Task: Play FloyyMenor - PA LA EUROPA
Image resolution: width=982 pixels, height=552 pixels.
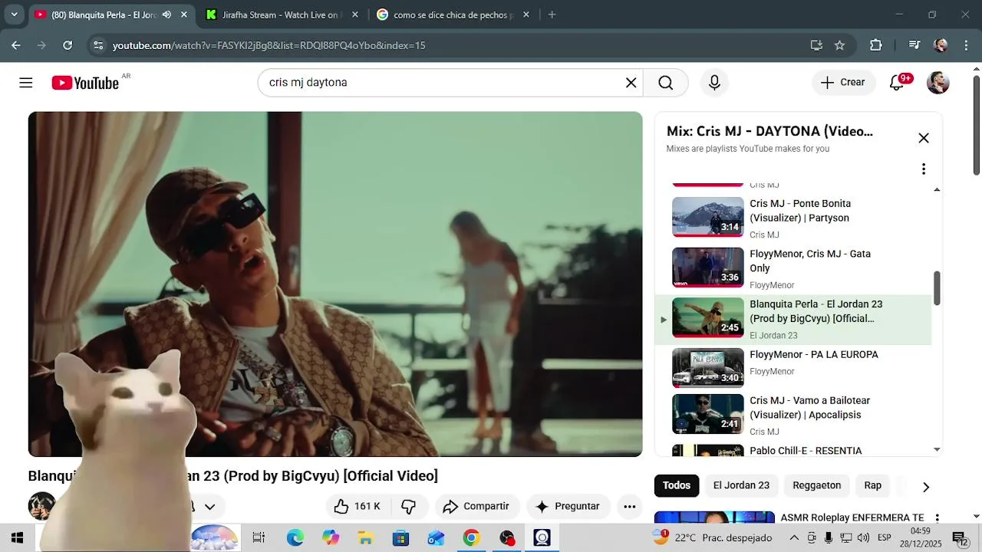Action: tap(814, 354)
